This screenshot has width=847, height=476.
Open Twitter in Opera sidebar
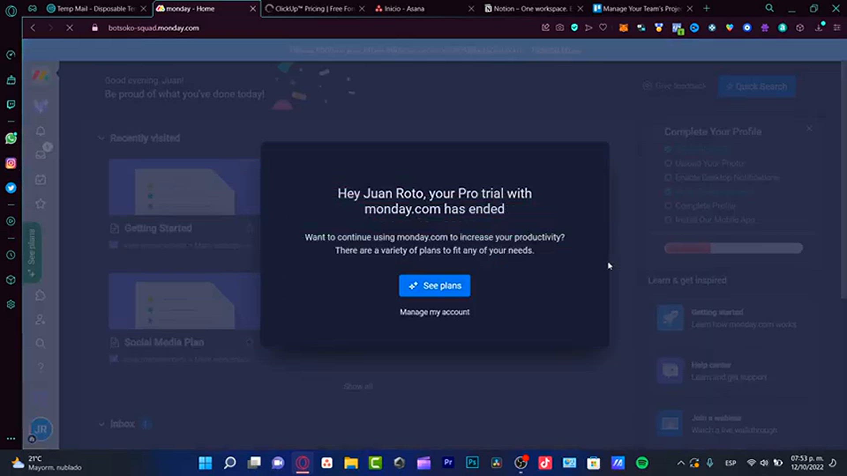(11, 188)
